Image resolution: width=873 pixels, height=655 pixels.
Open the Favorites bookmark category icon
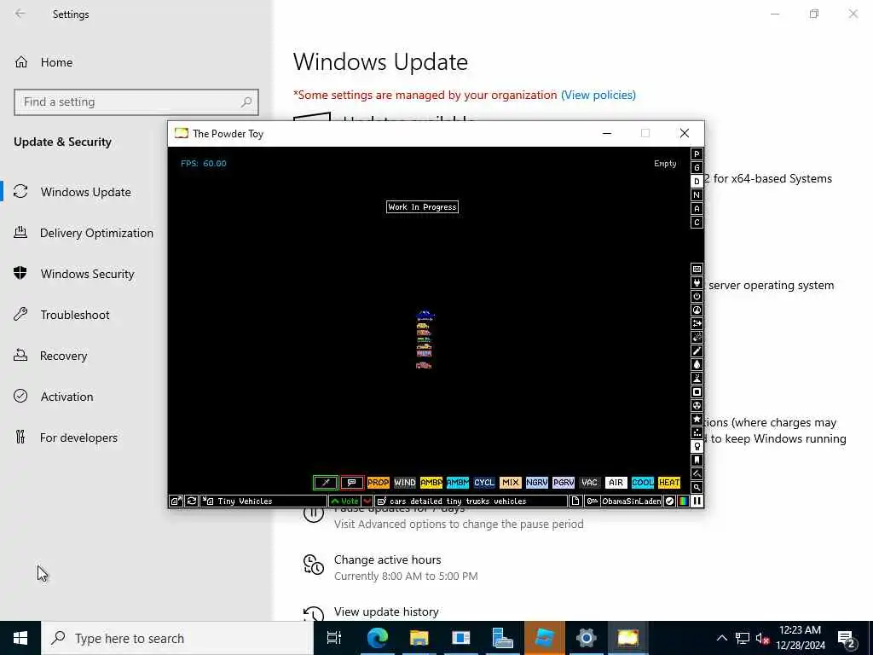(697, 460)
